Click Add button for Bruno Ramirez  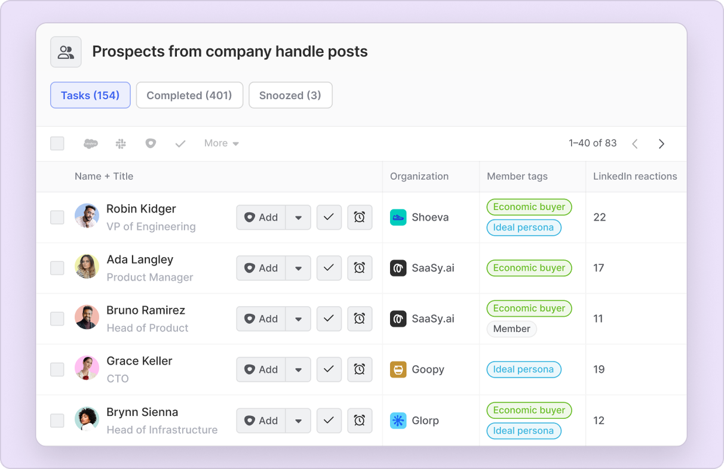click(x=261, y=319)
